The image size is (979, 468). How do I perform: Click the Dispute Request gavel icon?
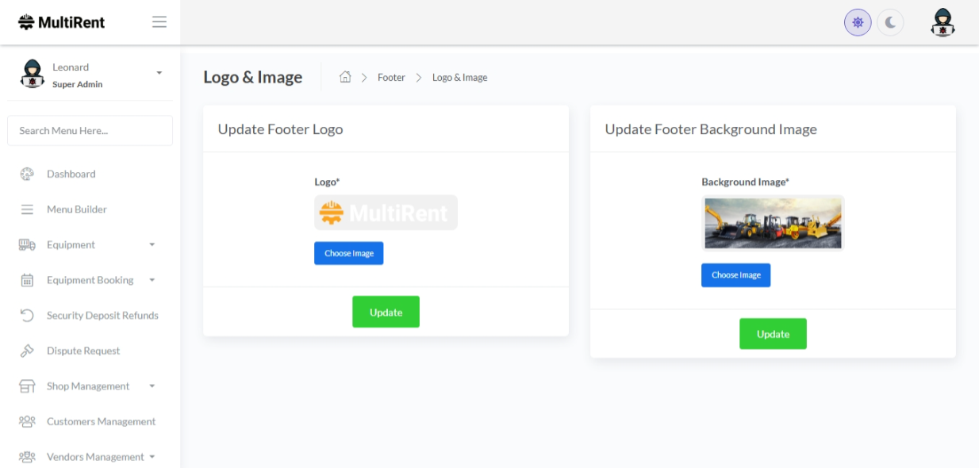[27, 351]
